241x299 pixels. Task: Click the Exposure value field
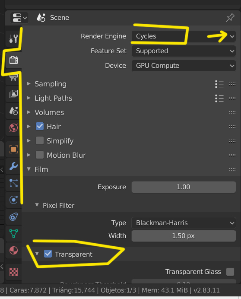pyautogui.click(x=184, y=187)
